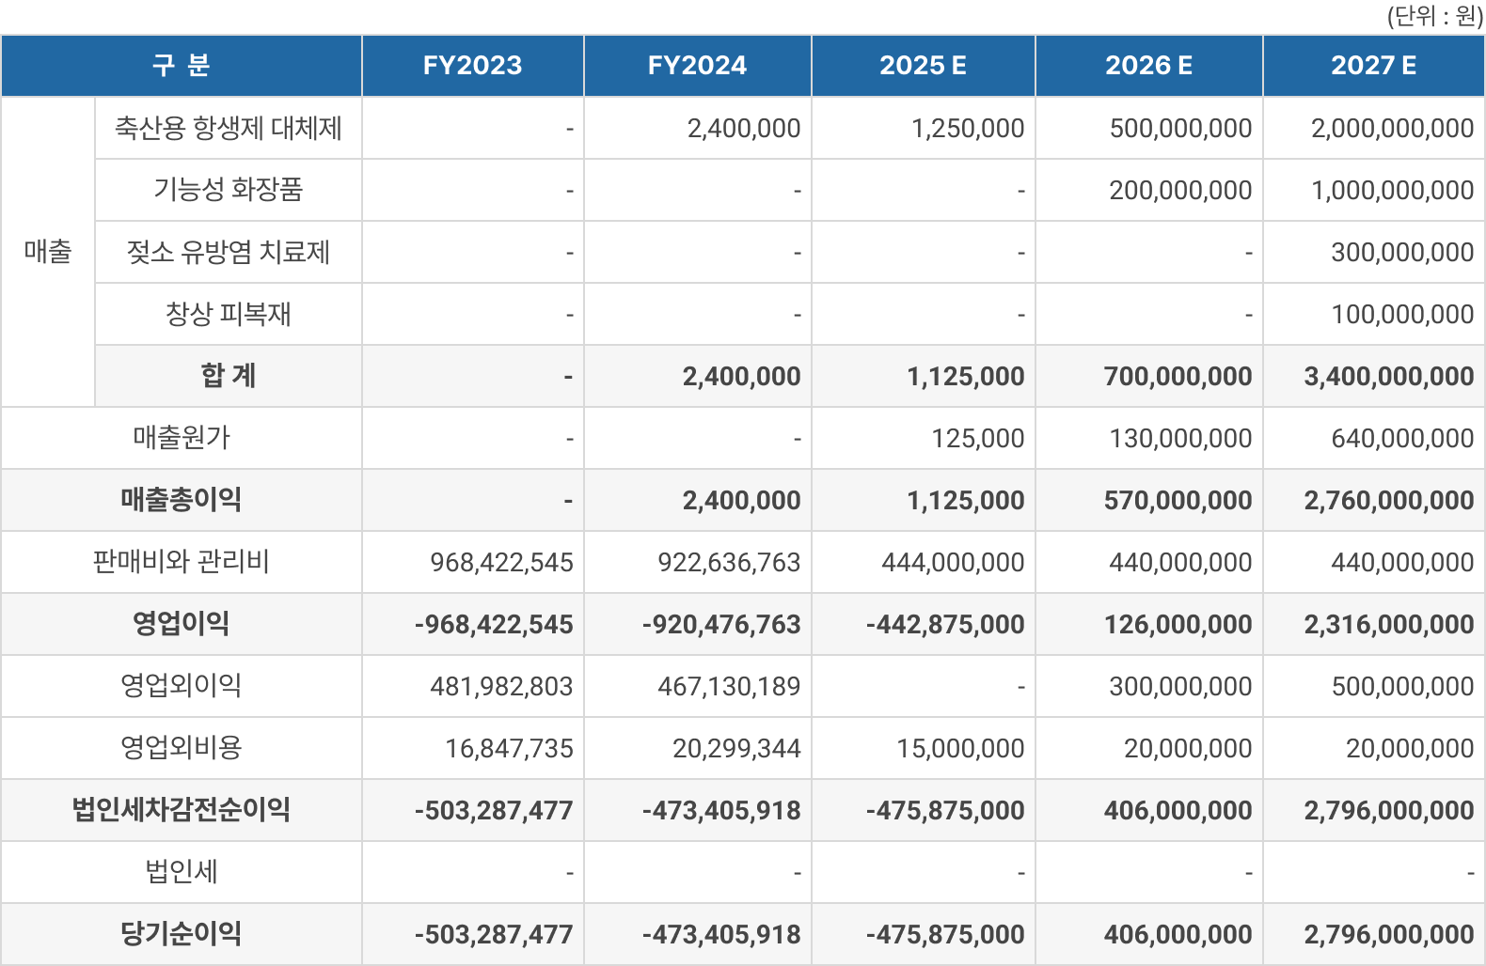The image size is (1486, 966).
Task: Click the 젖소 유방염 치료제 row label
Action: [x=229, y=252]
